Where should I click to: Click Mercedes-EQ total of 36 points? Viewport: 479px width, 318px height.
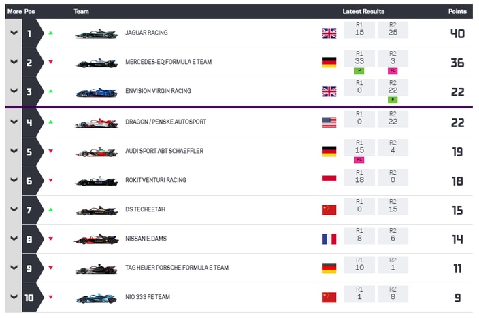(458, 63)
